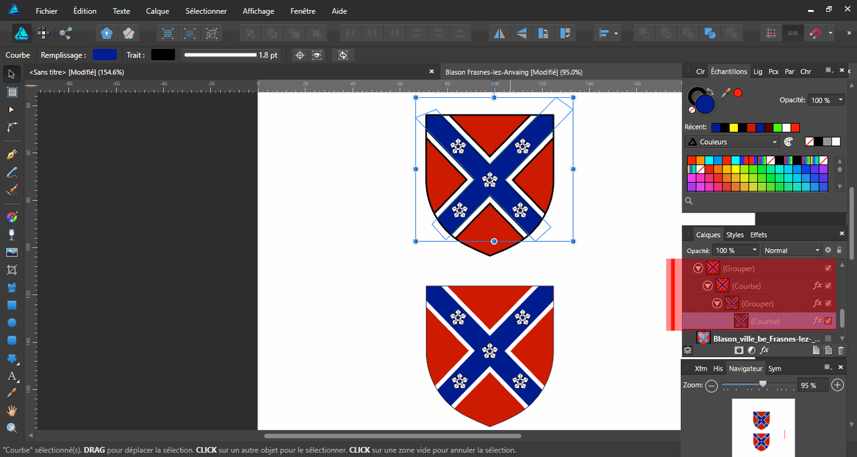Open the Affichage menu
857x457 pixels.
click(x=258, y=11)
